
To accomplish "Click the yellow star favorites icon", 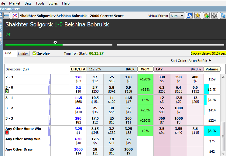I will tap(198, 15).
